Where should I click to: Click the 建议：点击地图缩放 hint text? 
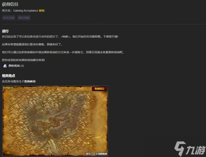point(97,154)
